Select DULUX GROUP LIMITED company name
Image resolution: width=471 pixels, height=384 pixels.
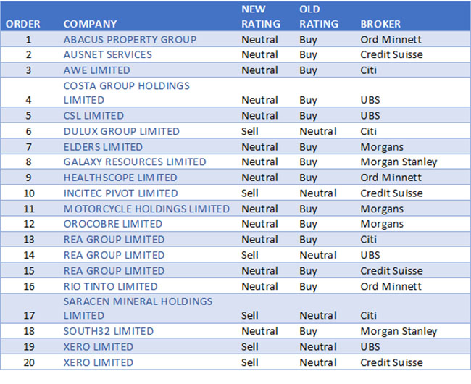click(x=121, y=131)
